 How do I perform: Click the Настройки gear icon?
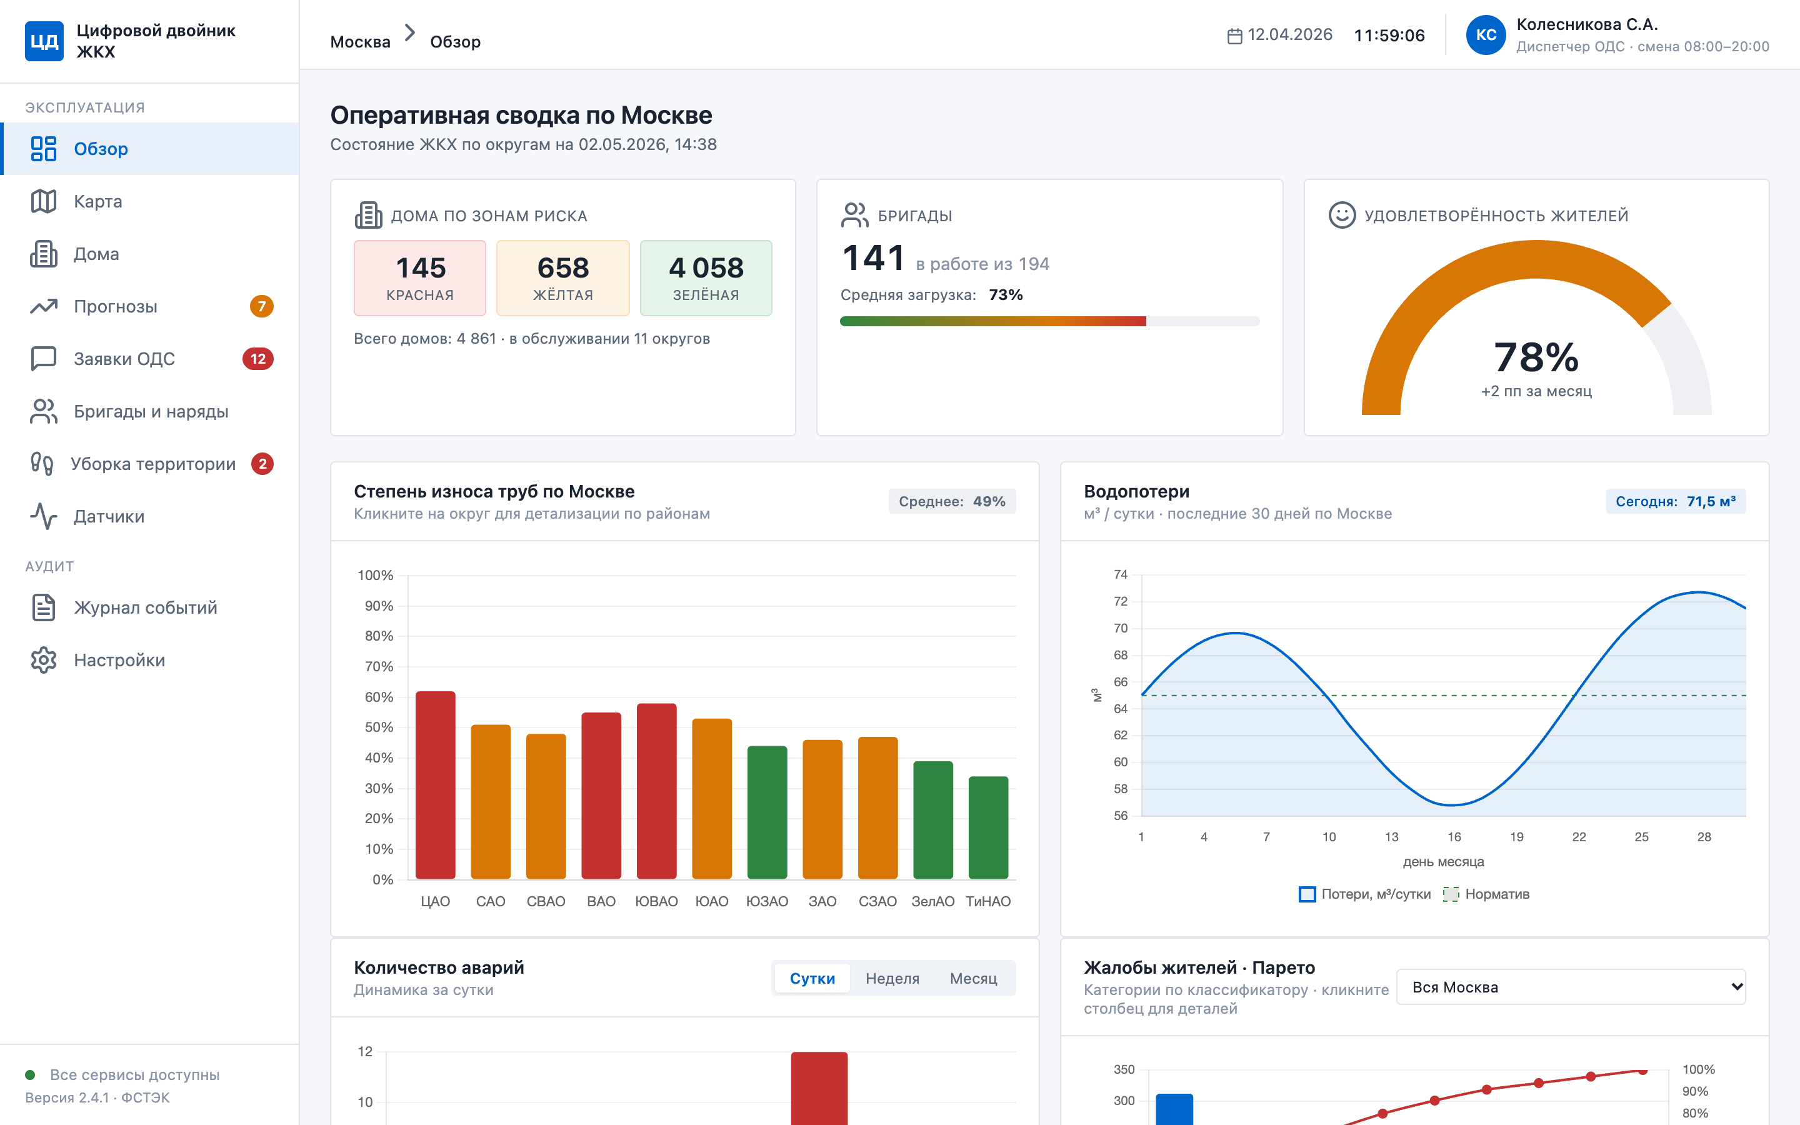coord(44,660)
